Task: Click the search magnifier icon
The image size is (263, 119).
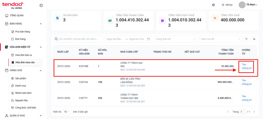Action: [x=56, y=39]
